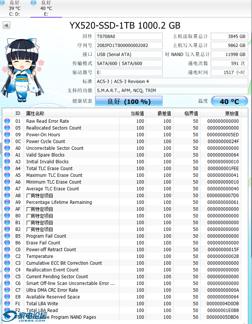Click the ID column header
252x324 pixels.
click(18, 113)
